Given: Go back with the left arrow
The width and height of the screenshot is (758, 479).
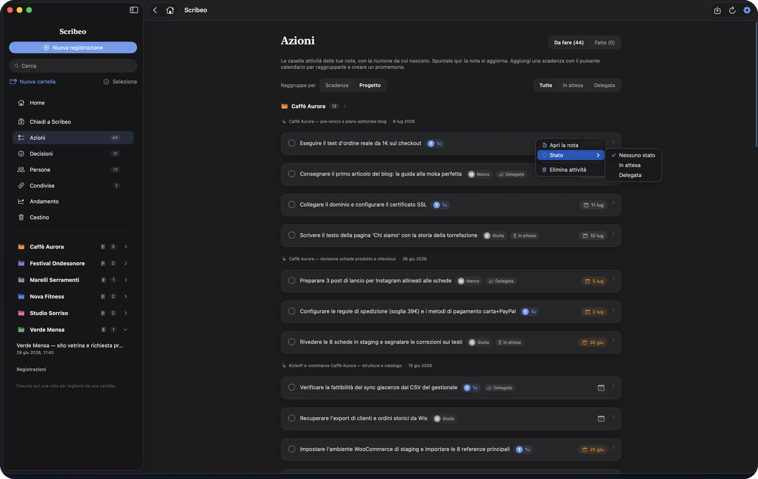Looking at the screenshot, I should (x=155, y=10).
